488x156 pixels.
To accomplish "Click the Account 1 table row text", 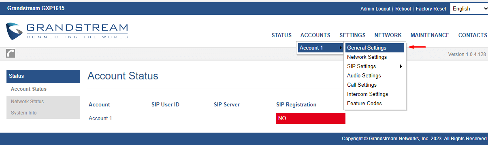I will (100, 118).
